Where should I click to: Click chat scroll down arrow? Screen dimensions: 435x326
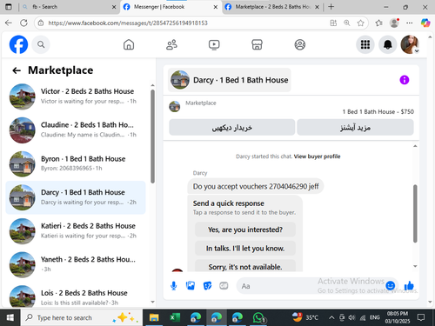click(x=415, y=266)
